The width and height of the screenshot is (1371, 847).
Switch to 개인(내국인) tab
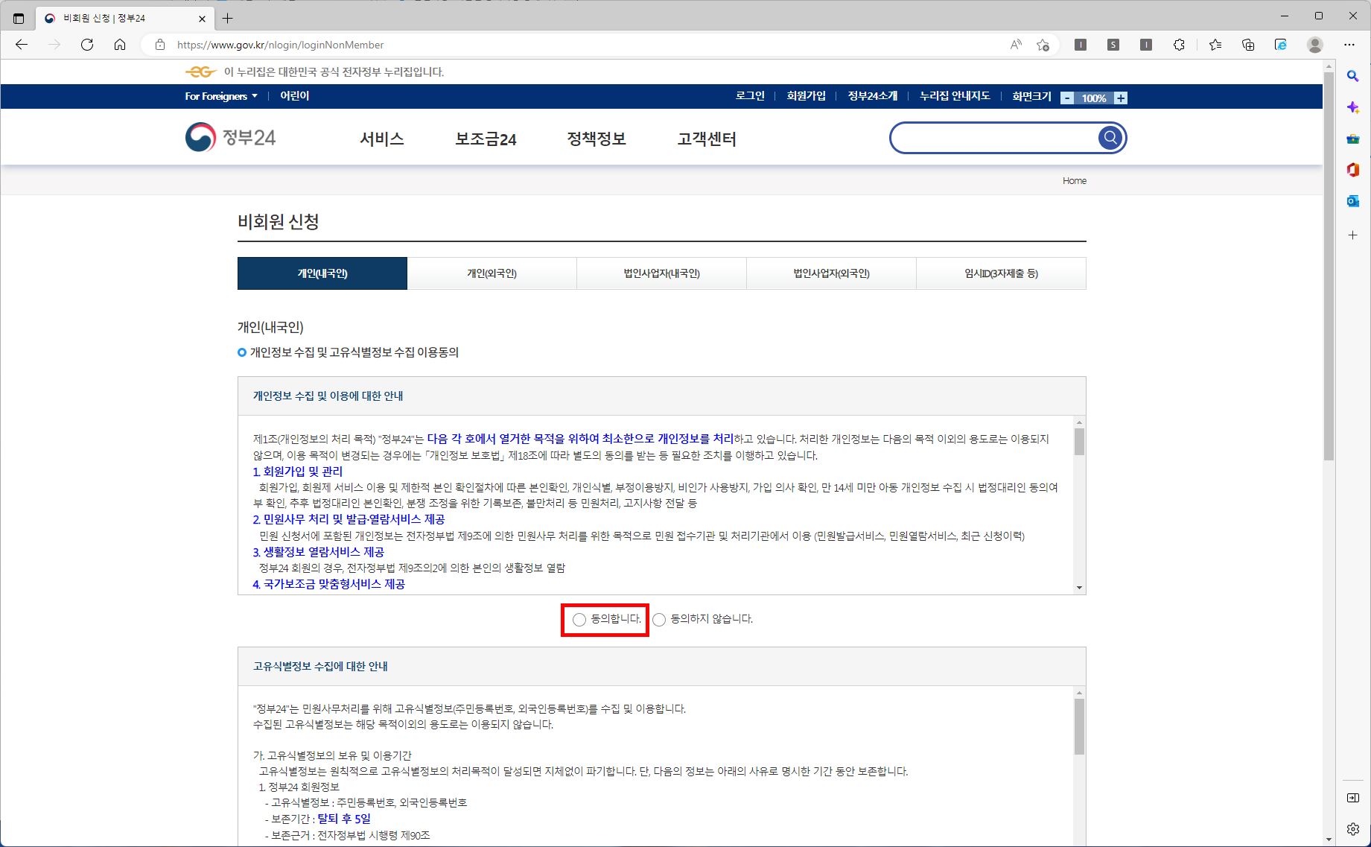(322, 273)
